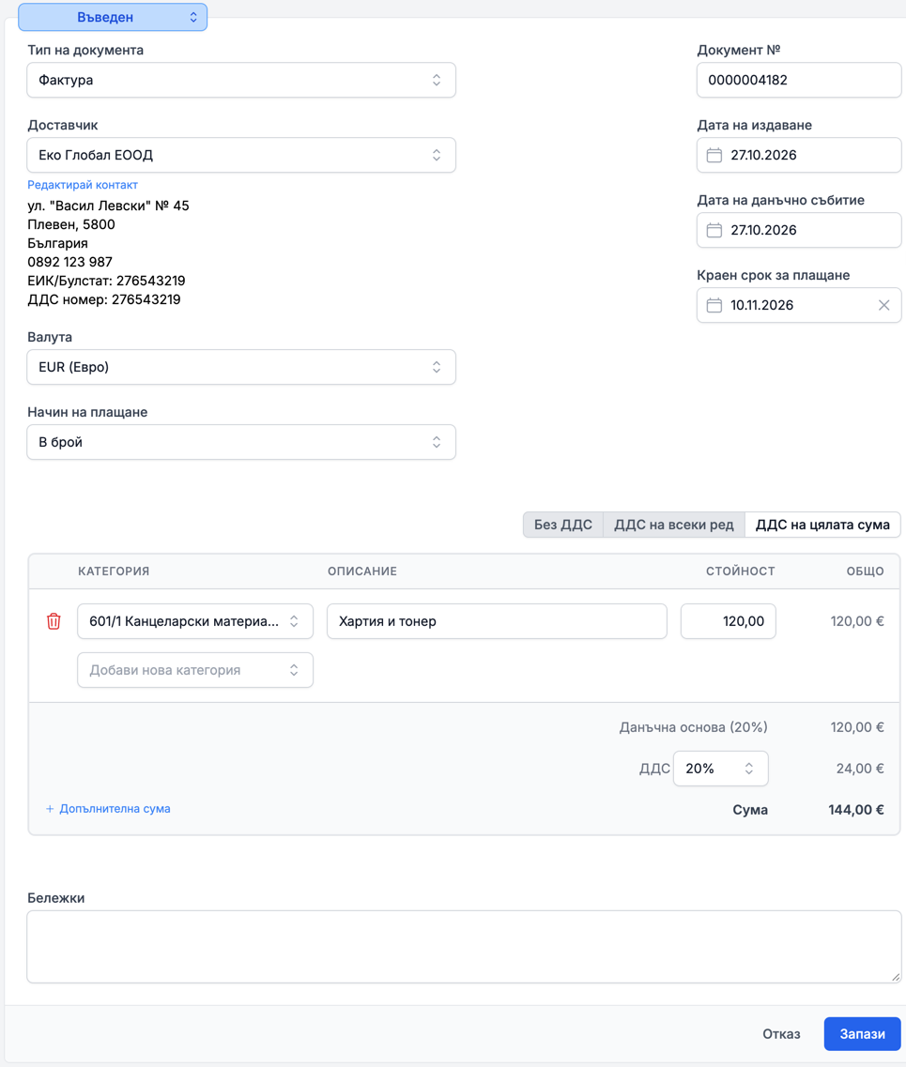Image resolution: width=906 pixels, height=1067 pixels.
Task: Switch to ДДС на всеки ред
Action: pyautogui.click(x=674, y=525)
